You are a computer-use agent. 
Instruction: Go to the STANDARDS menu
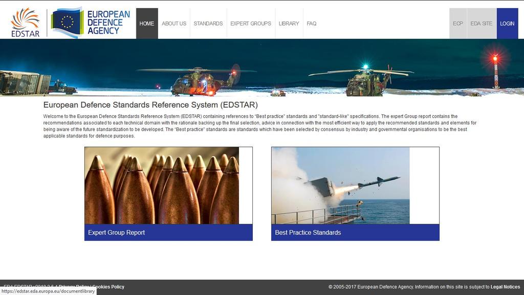click(208, 24)
